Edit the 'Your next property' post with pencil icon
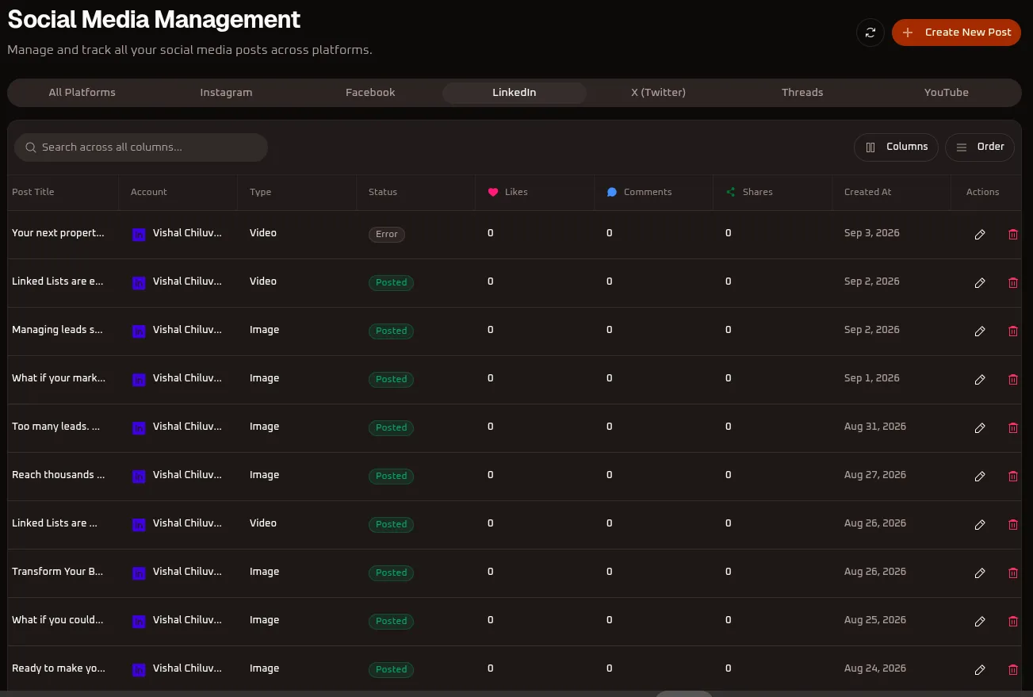Screen dimensions: 1033x697 click(x=980, y=235)
